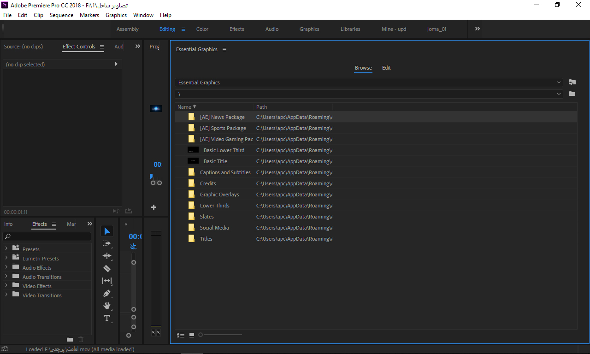The width and height of the screenshot is (590, 354).
Task: Switch to the Libraries workspace
Action: click(350, 29)
